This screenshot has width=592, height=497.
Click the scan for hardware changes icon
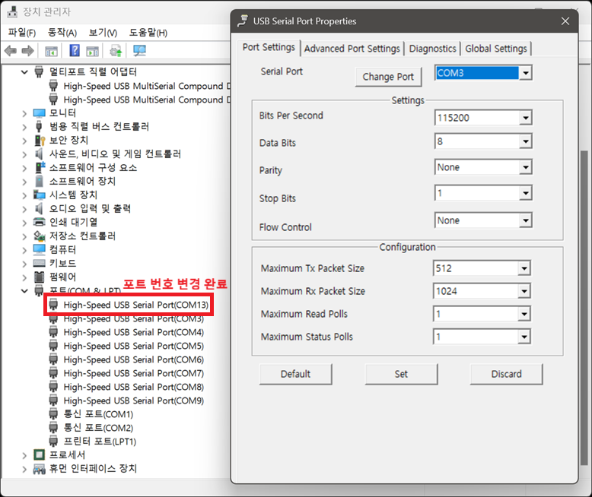tap(139, 51)
